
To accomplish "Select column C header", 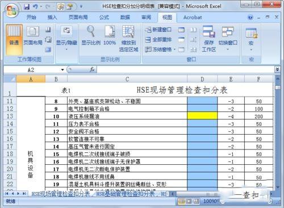I will (x=127, y=79).
